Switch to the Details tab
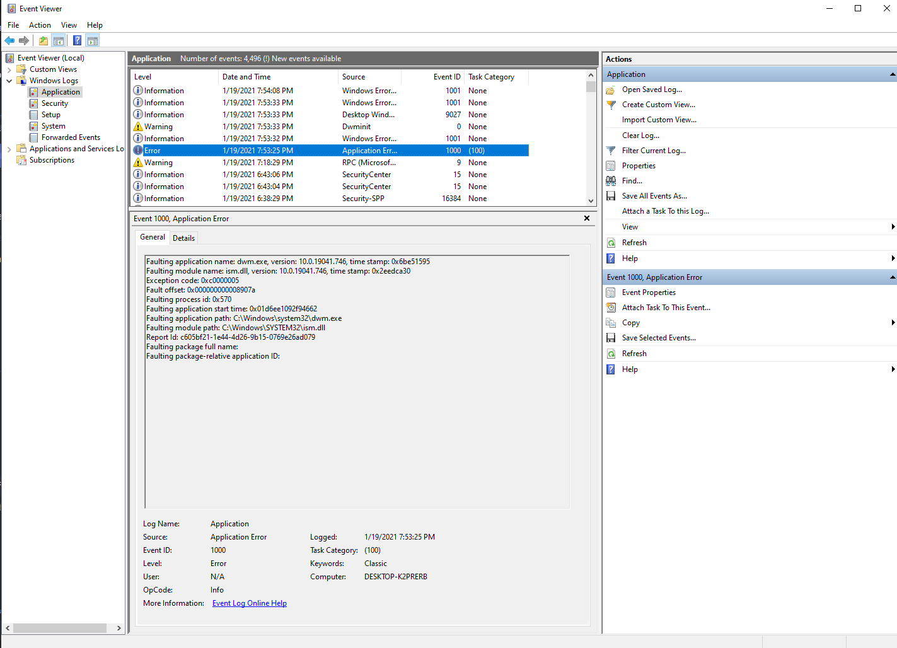 183,238
